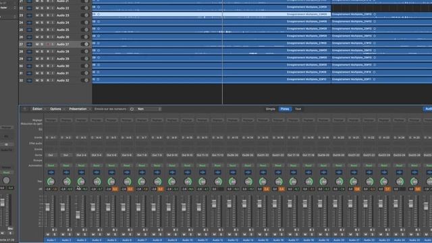The height and width of the screenshot is (243, 432).
Task: Click the Audio 22 track icon
Action: coord(29,8)
